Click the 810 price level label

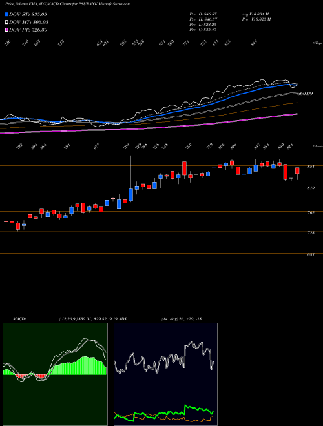click(x=311, y=188)
